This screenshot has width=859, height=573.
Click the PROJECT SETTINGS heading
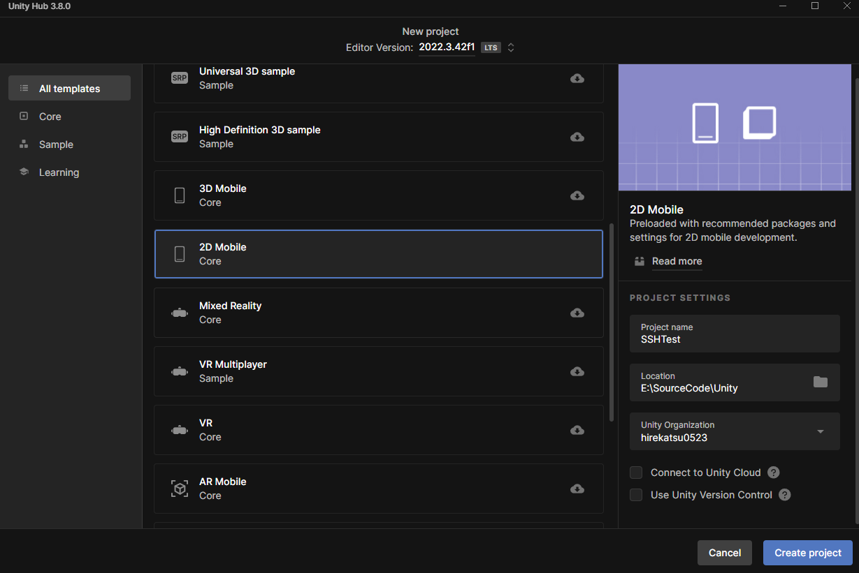[x=680, y=297]
